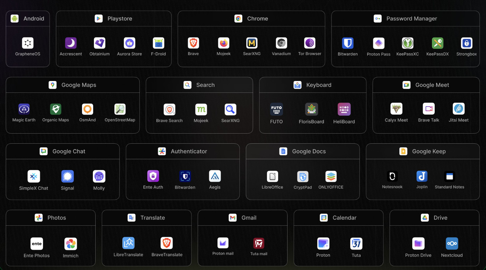This screenshot has width=486, height=270.
Task: Click the Aurora Store icon
Action: pos(130,43)
